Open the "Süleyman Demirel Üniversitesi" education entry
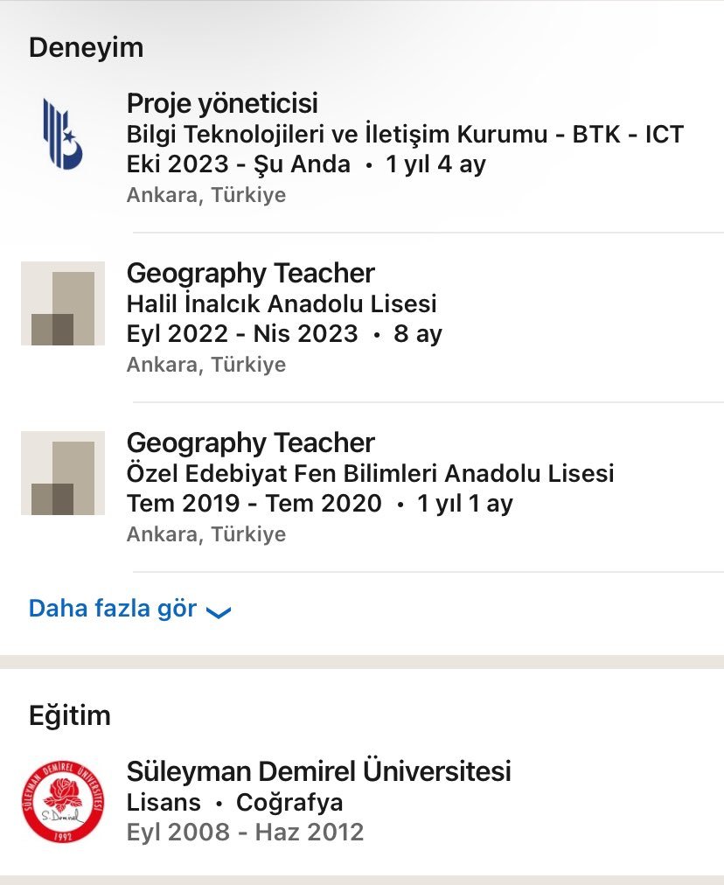This screenshot has height=885, width=724. coord(318,771)
